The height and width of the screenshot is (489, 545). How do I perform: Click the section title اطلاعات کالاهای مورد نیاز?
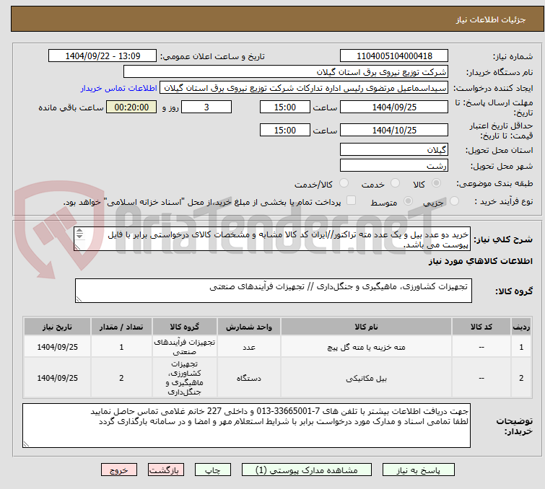pyautogui.click(x=480, y=262)
